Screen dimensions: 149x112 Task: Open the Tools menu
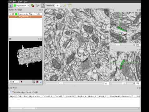[26, 1]
